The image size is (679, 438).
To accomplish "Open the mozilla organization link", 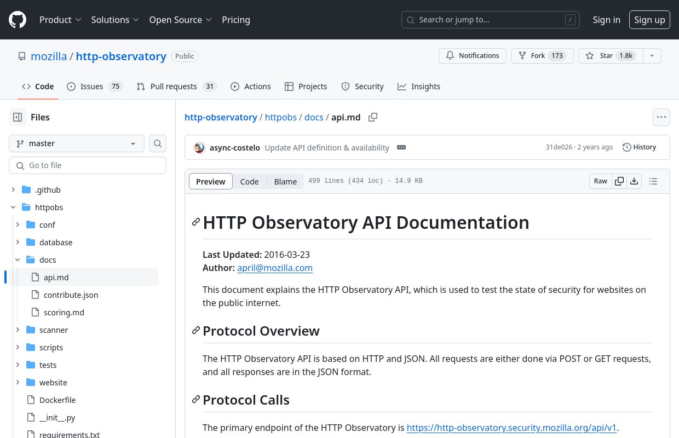I will pyautogui.click(x=49, y=56).
